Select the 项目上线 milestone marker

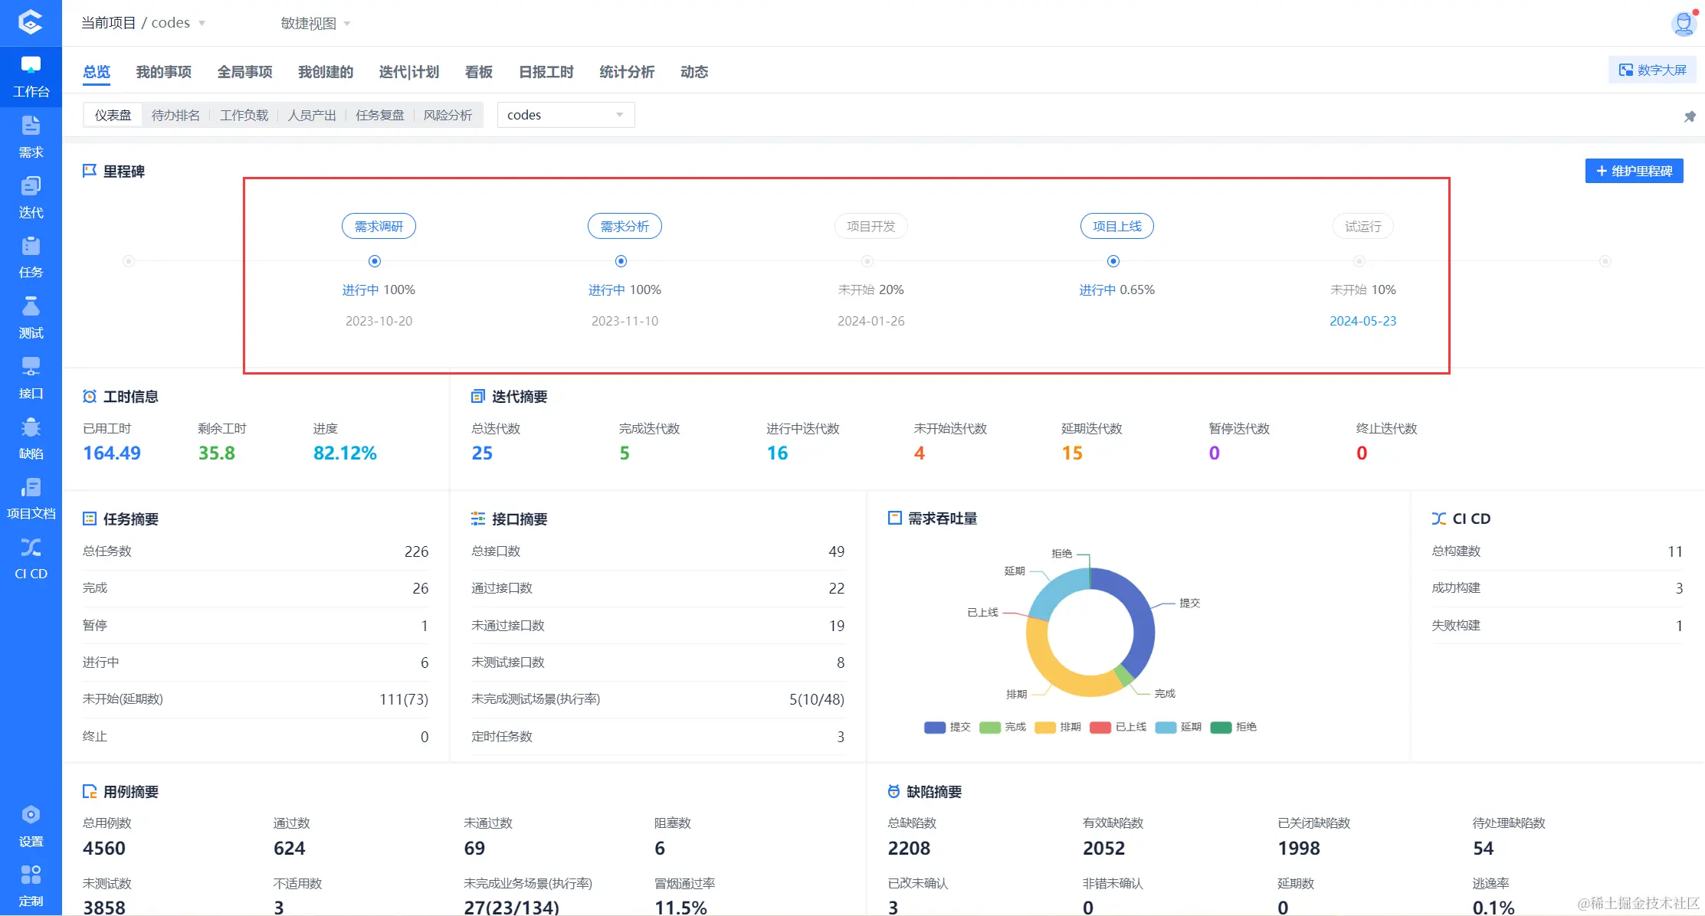(x=1113, y=261)
